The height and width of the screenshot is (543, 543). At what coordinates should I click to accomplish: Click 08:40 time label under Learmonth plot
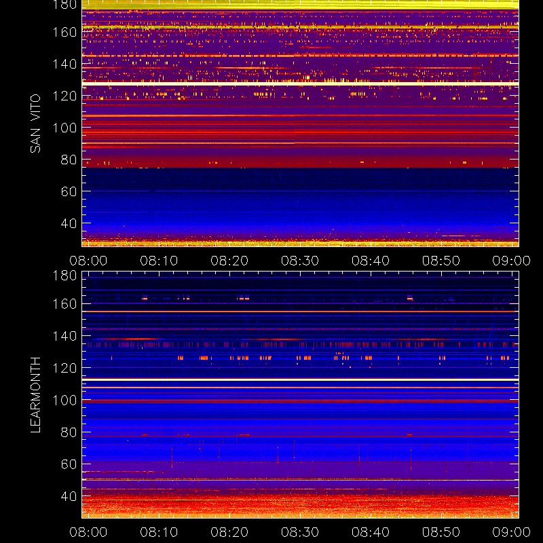[x=371, y=532]
